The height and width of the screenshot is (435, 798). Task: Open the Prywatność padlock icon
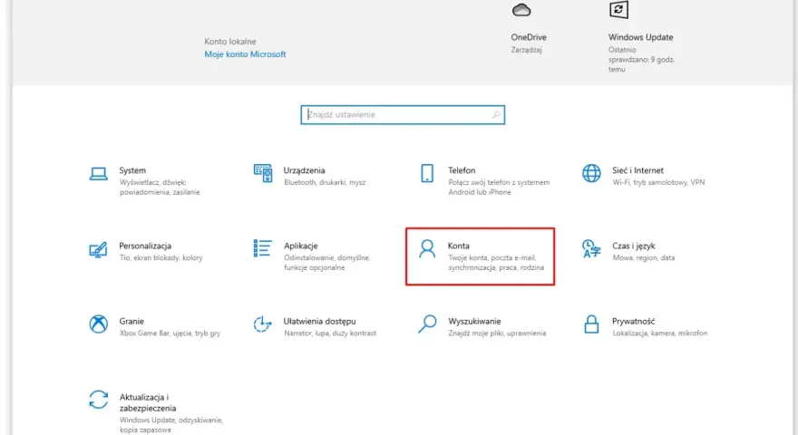591,324
